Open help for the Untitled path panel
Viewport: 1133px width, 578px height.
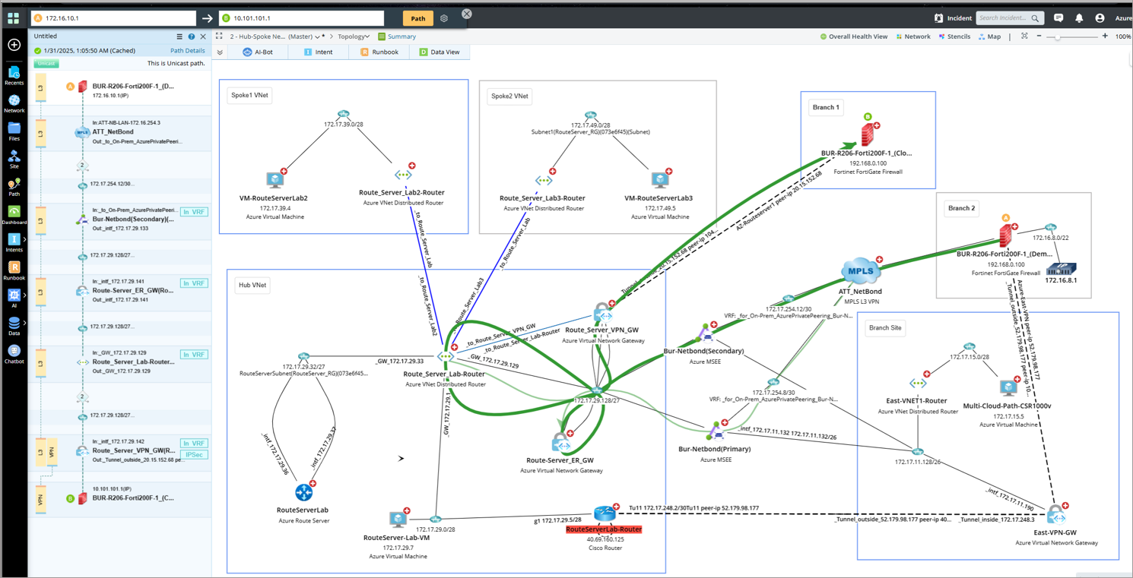point(192,36)
